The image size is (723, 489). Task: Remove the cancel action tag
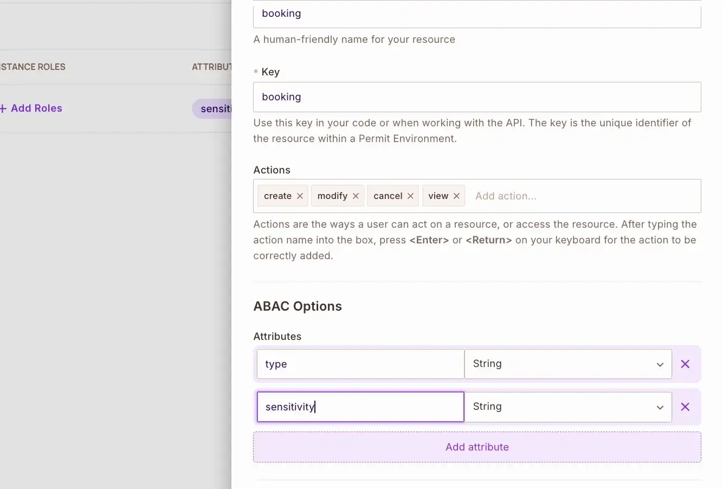pyautogui.click(x=410, y=196)
